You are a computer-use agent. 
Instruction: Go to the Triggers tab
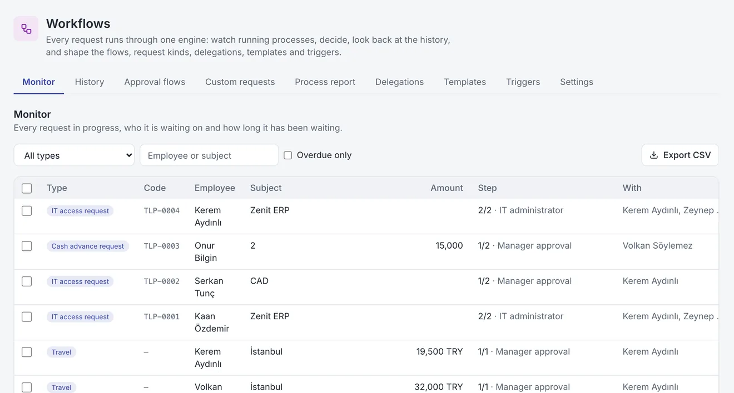coord(523,82)
